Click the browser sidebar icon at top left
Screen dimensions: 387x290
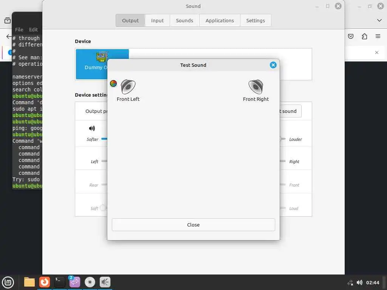point(8,20)
